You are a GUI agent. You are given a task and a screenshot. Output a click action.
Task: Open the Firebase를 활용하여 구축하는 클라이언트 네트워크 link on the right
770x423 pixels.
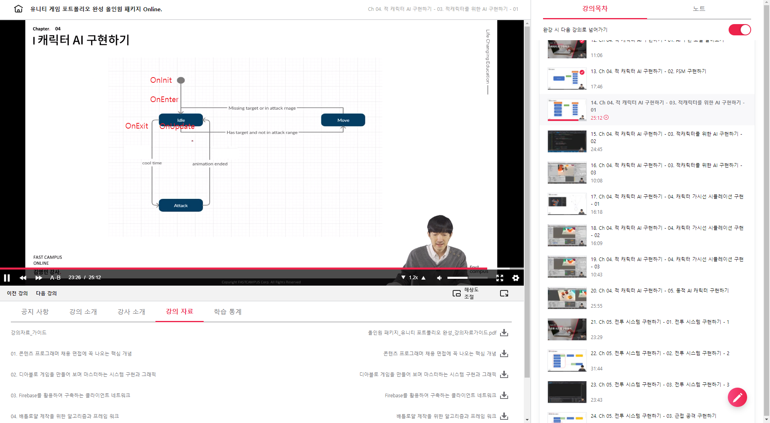[x=441, y=395]
